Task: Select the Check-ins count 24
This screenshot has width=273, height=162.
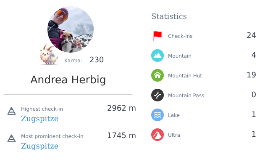Action: (251, 35)
